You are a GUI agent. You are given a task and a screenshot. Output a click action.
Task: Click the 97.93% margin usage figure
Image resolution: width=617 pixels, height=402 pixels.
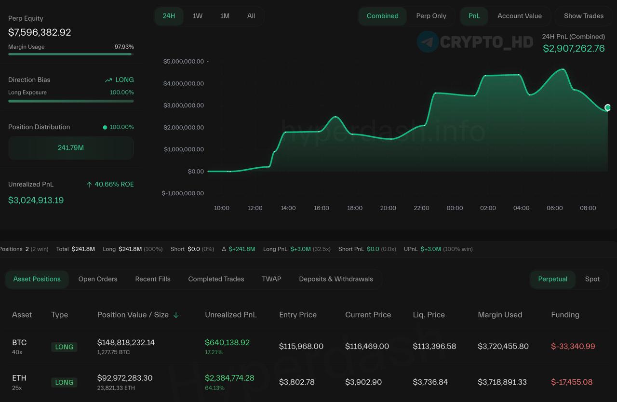pyautogui.click(x=124, y=47)
